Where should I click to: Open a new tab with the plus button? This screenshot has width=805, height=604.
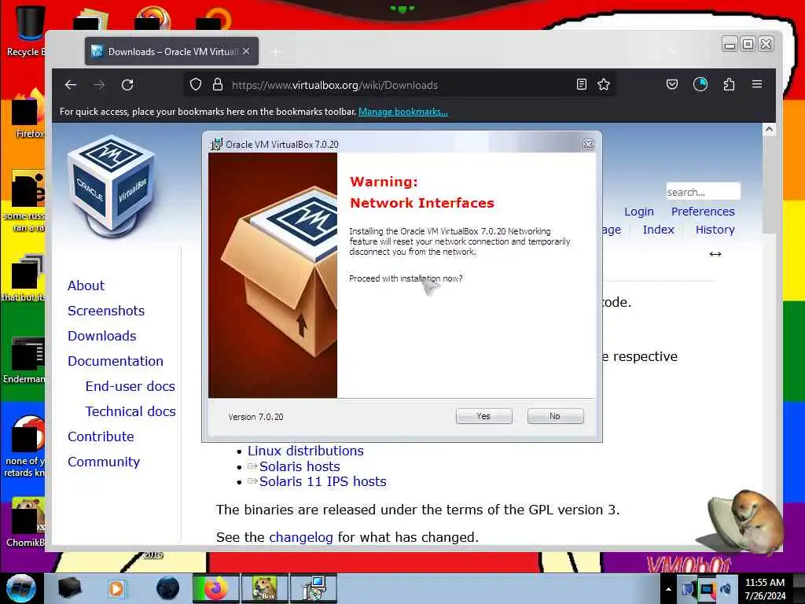tap(276, 52)
